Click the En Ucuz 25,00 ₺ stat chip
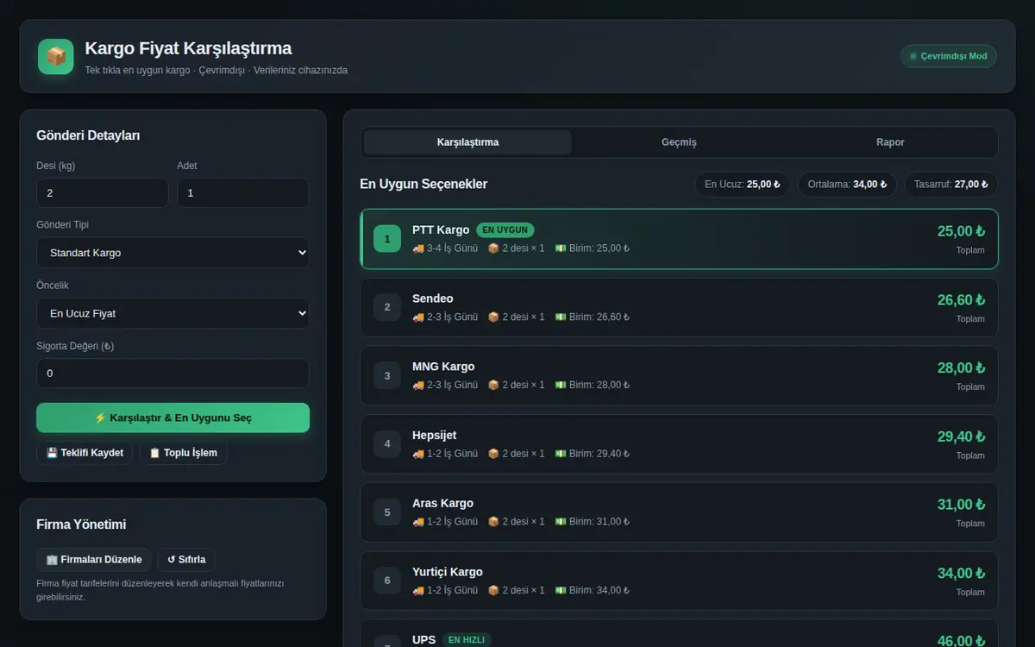Image resolution: width=1035 pixels, height=647 pixels. point(743,184)
